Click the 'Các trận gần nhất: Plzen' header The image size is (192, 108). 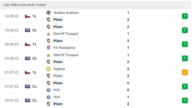[25, 5]
